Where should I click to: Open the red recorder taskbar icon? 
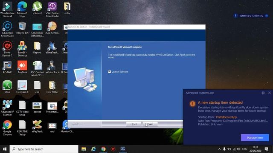(113, 149)
